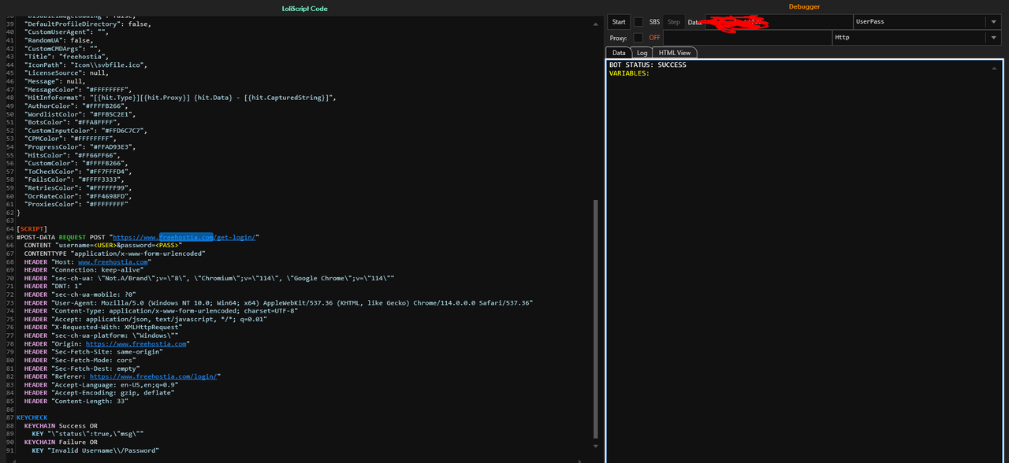Toggle the SBS step-by-step checkbox

pos(639,22)
